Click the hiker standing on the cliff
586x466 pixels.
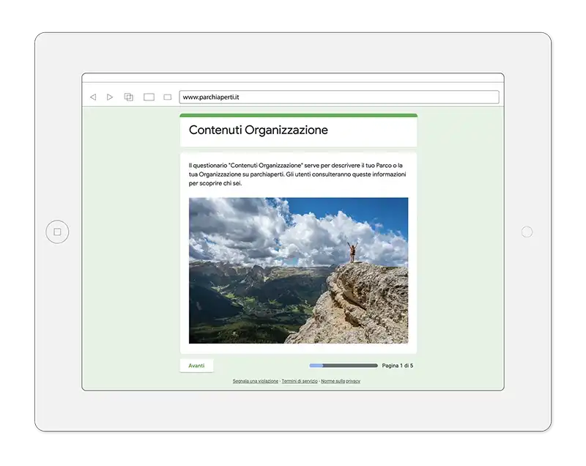(352, 251)
